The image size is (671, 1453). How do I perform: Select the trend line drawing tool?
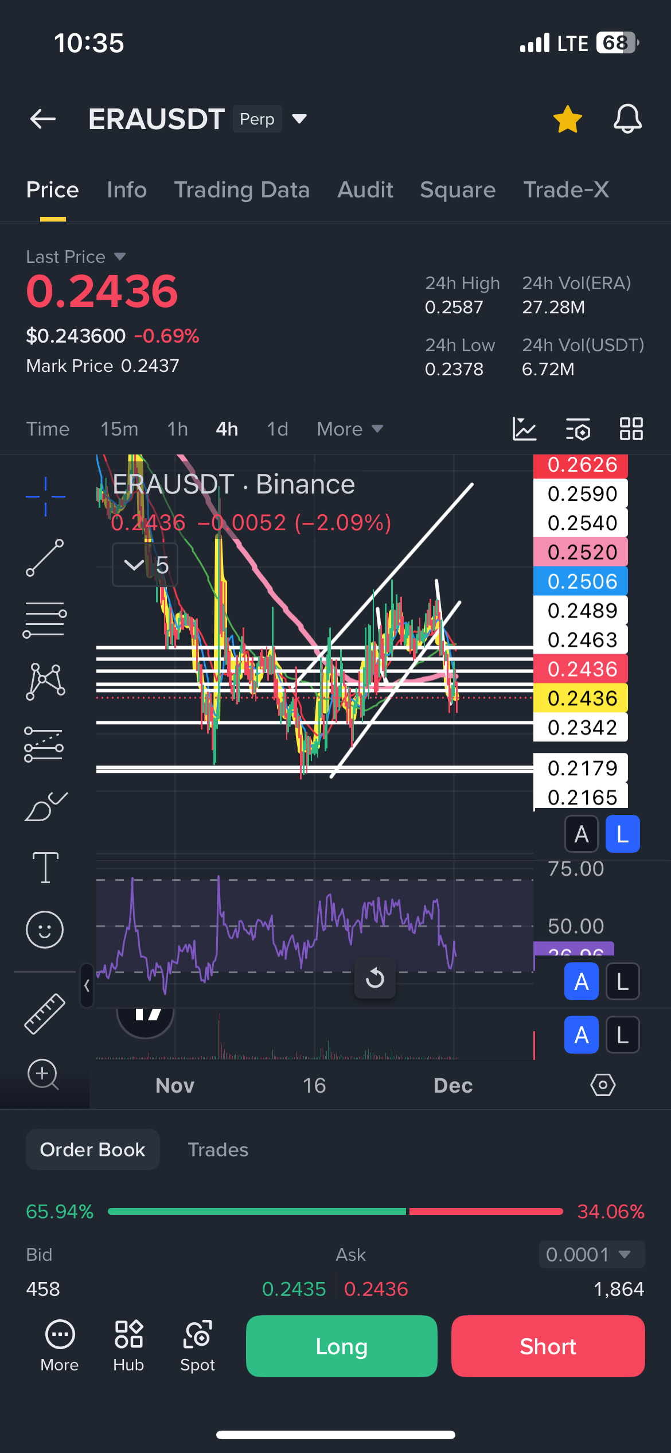point(45,558)
